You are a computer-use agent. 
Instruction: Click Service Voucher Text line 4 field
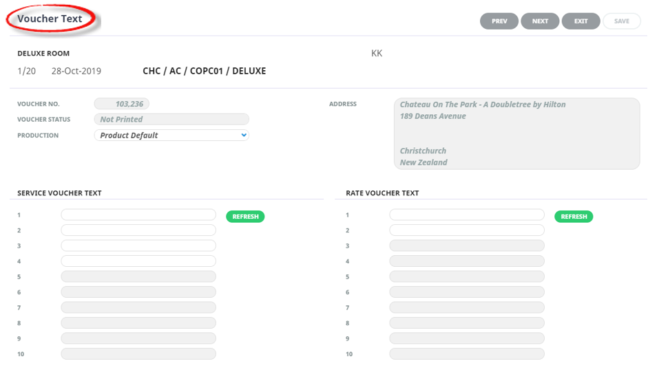[138, 261]
